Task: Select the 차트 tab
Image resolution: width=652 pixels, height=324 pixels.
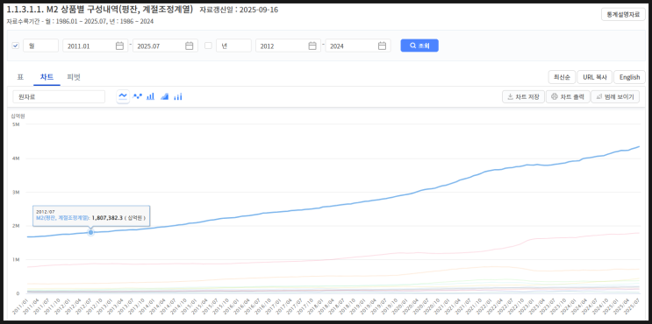Action: (x=47, y=77)
